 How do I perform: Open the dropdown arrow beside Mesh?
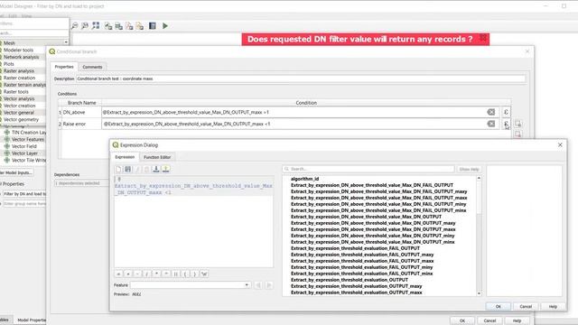[x=66, y=42]
